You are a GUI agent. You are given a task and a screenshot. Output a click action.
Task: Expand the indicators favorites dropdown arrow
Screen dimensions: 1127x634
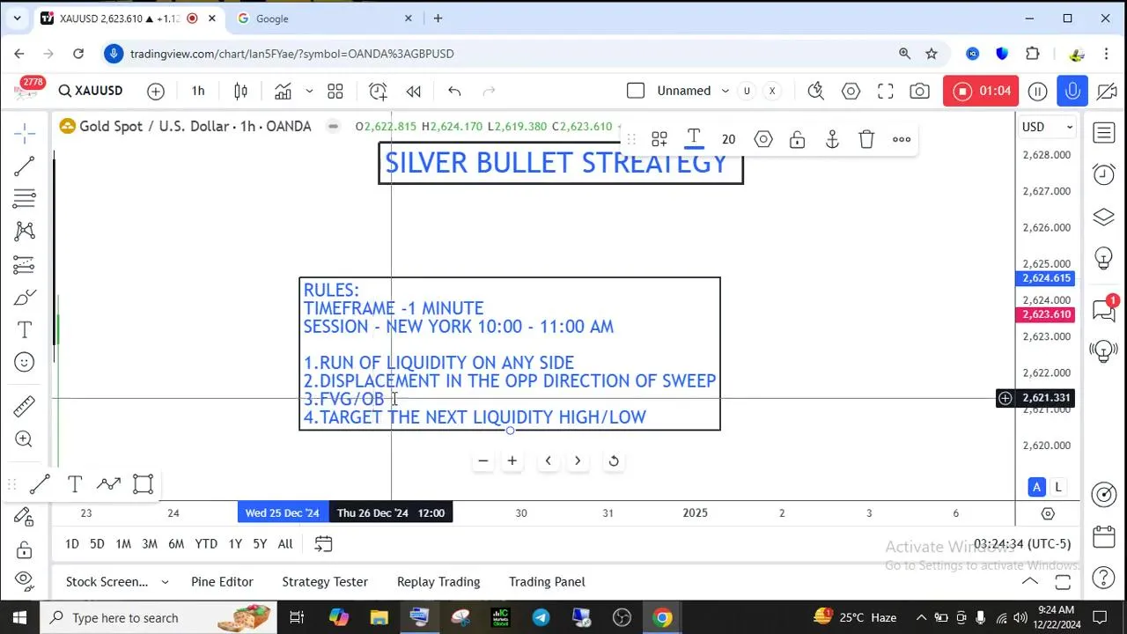point(309,91)
